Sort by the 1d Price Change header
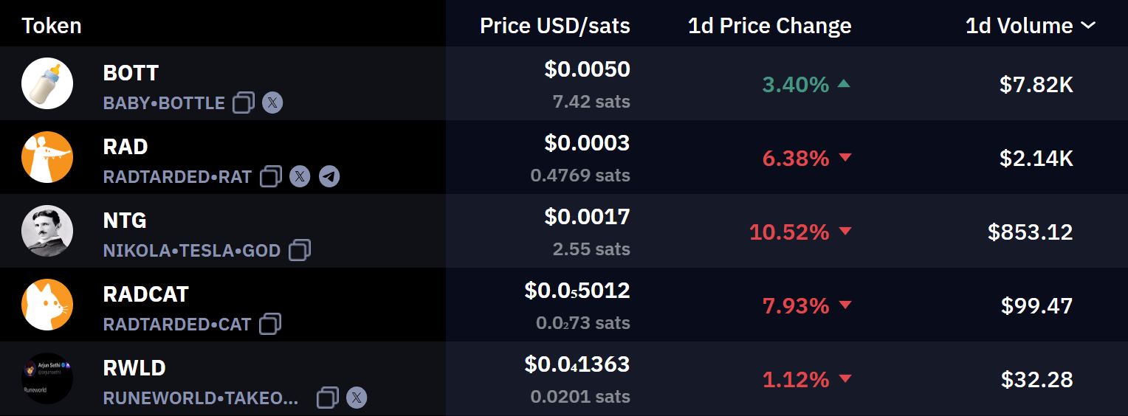The image size is (1128, 416). pos(769,26)
